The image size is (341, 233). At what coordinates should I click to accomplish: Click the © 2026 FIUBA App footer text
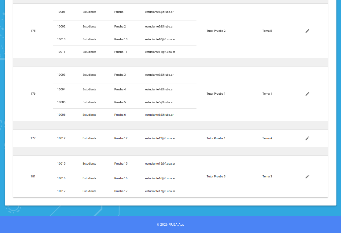170,224
